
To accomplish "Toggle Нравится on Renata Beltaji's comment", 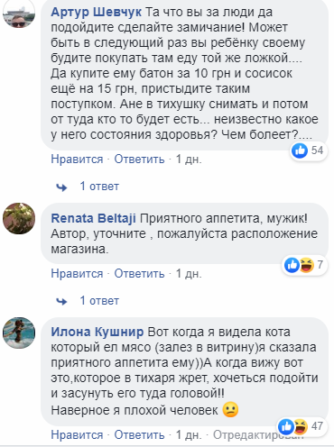I will click(x=77, y=274).
